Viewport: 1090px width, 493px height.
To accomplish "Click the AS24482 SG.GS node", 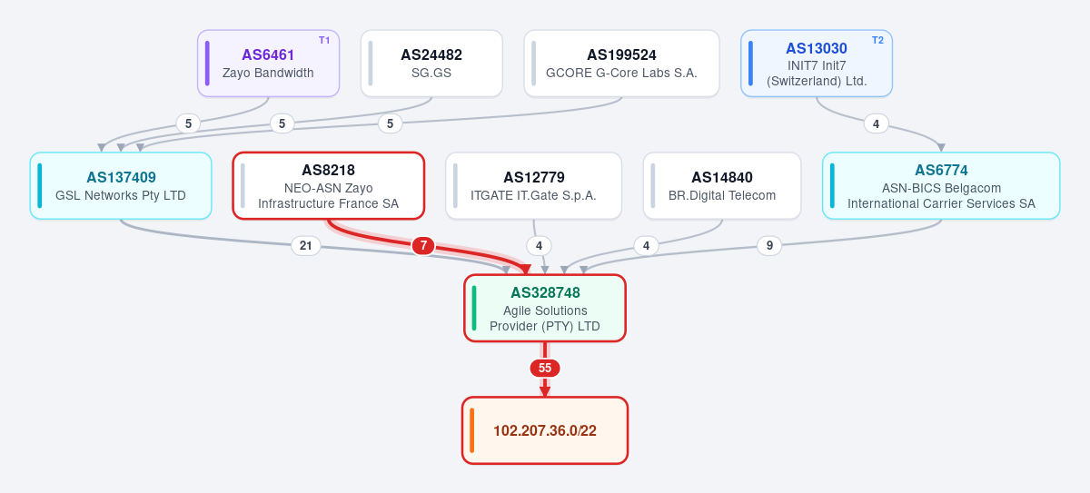I will click(x=431, y=64).
